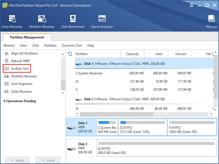This screenshot has height=164, width=219.
Task: Select the F: partition row
Action: (x=144, y=89)
